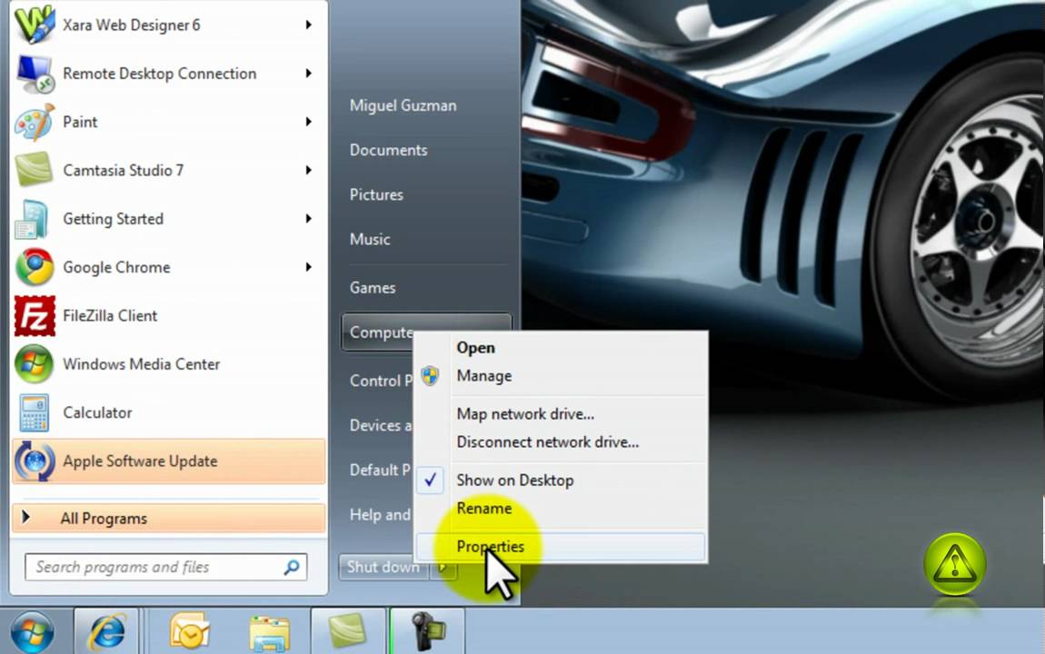The image size is (1045, 654).
Task: Open the mail clock icon on taskbar
Action: [x=189, y=631]
